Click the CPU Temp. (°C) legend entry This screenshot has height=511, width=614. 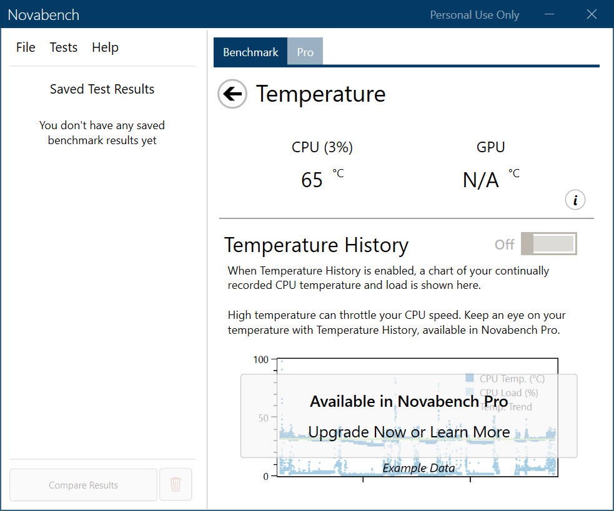tap(505, 379)
